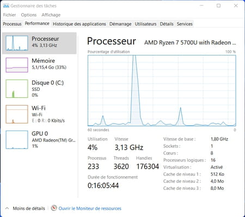This screenshot has width=245, height=217.
Task: Open the Mémoire usage graph thumbnail
Action: (17, 65)
